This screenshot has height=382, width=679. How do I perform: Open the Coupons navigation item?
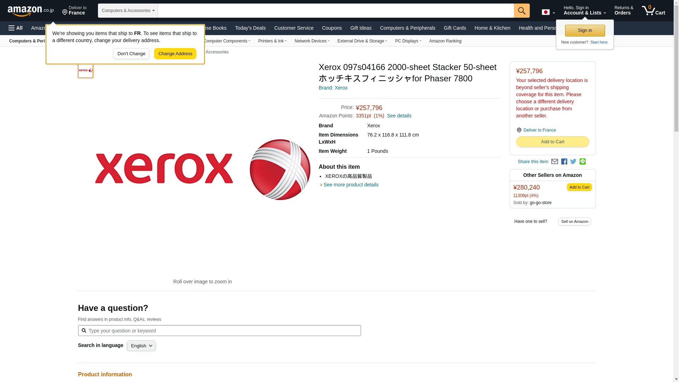coord(332,28)
